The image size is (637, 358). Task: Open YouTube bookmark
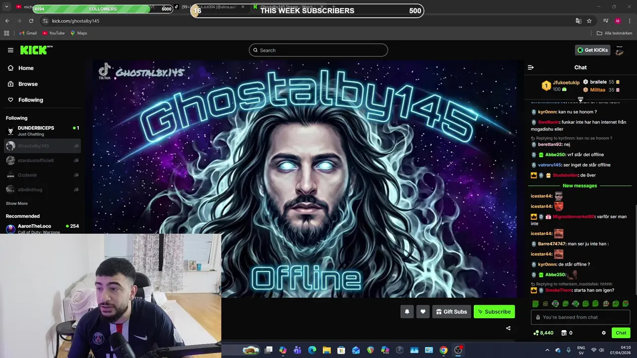[54, 33]
